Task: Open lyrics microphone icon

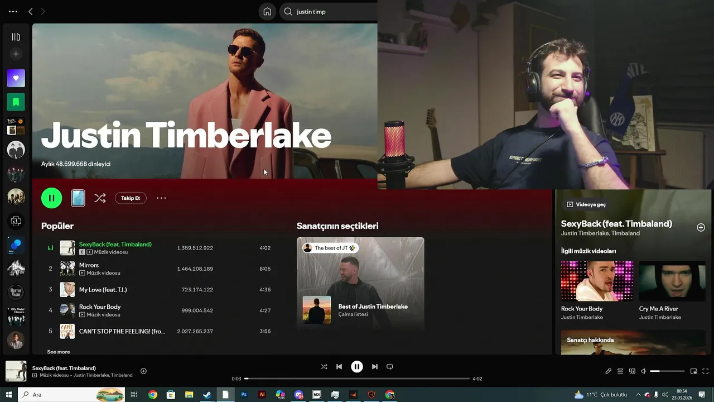Action: coord(609,371)
